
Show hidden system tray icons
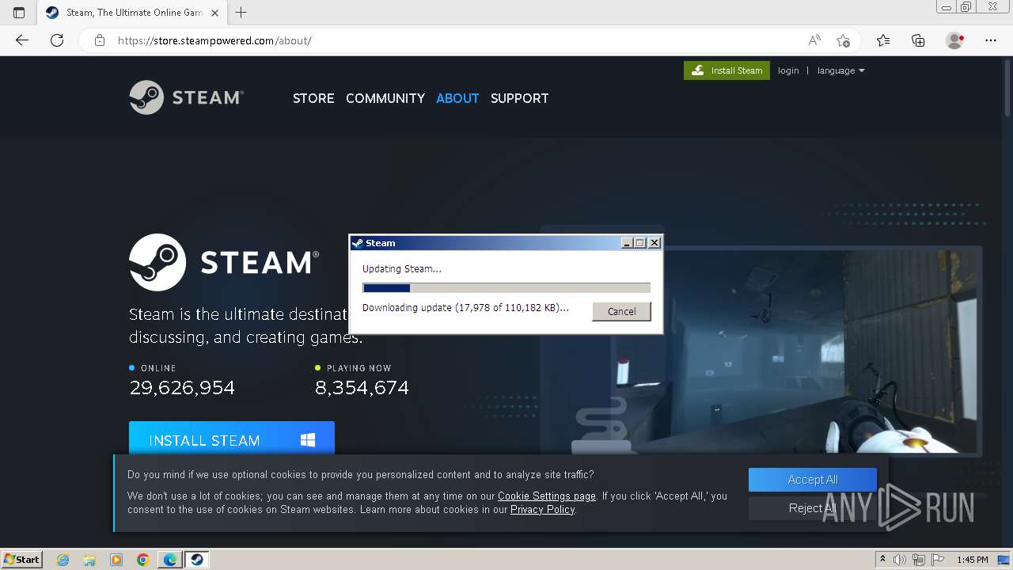pos(882,559)
